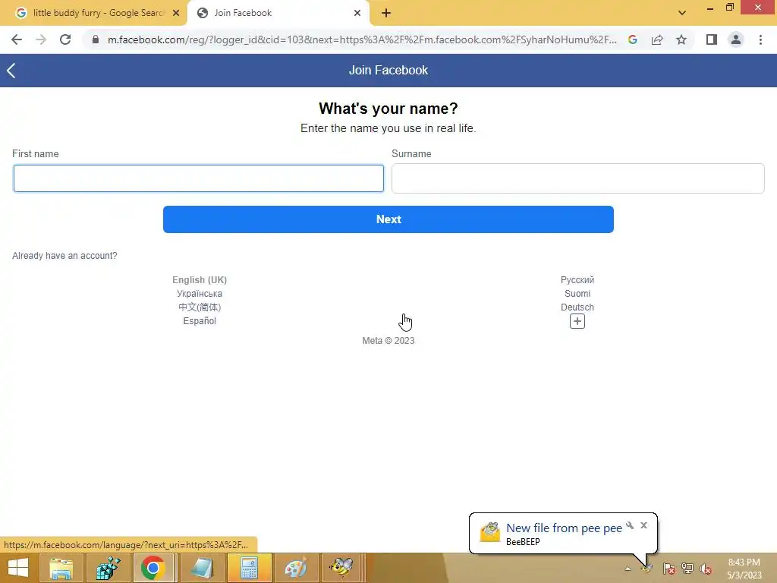Go back using the browser back arrow

[17, 39]
